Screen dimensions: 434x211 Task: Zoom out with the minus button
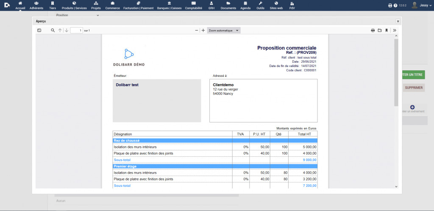(196, 31)
